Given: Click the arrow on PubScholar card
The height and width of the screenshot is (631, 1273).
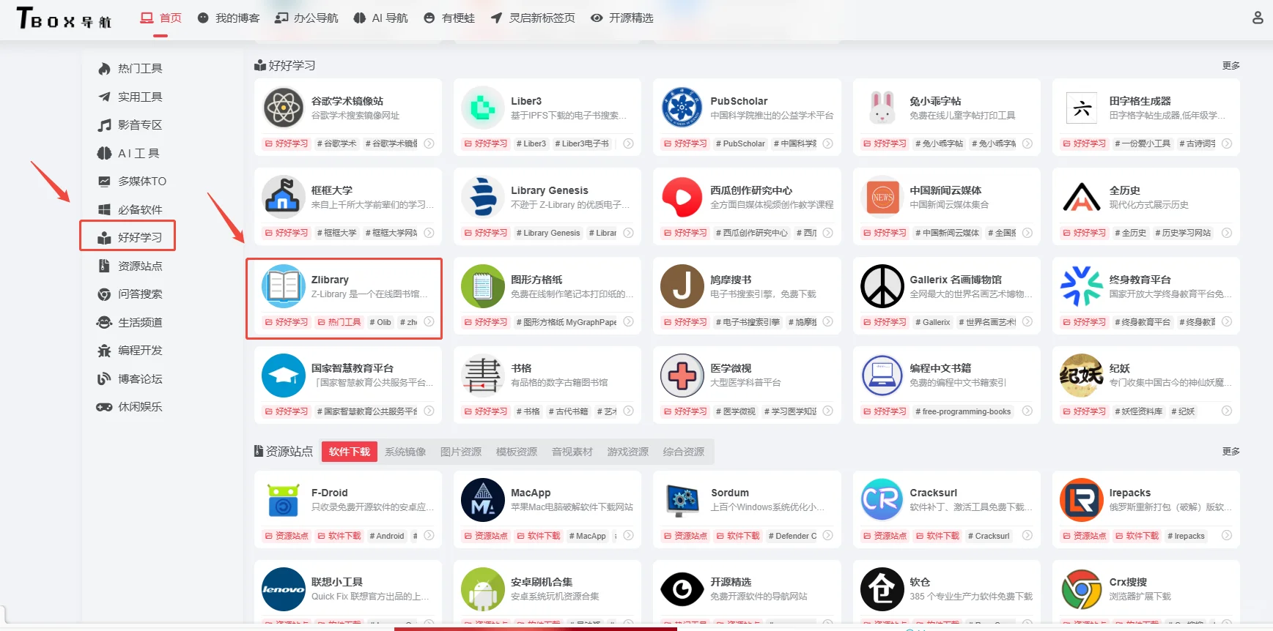Looking at the screenshot, I should 827,143.
